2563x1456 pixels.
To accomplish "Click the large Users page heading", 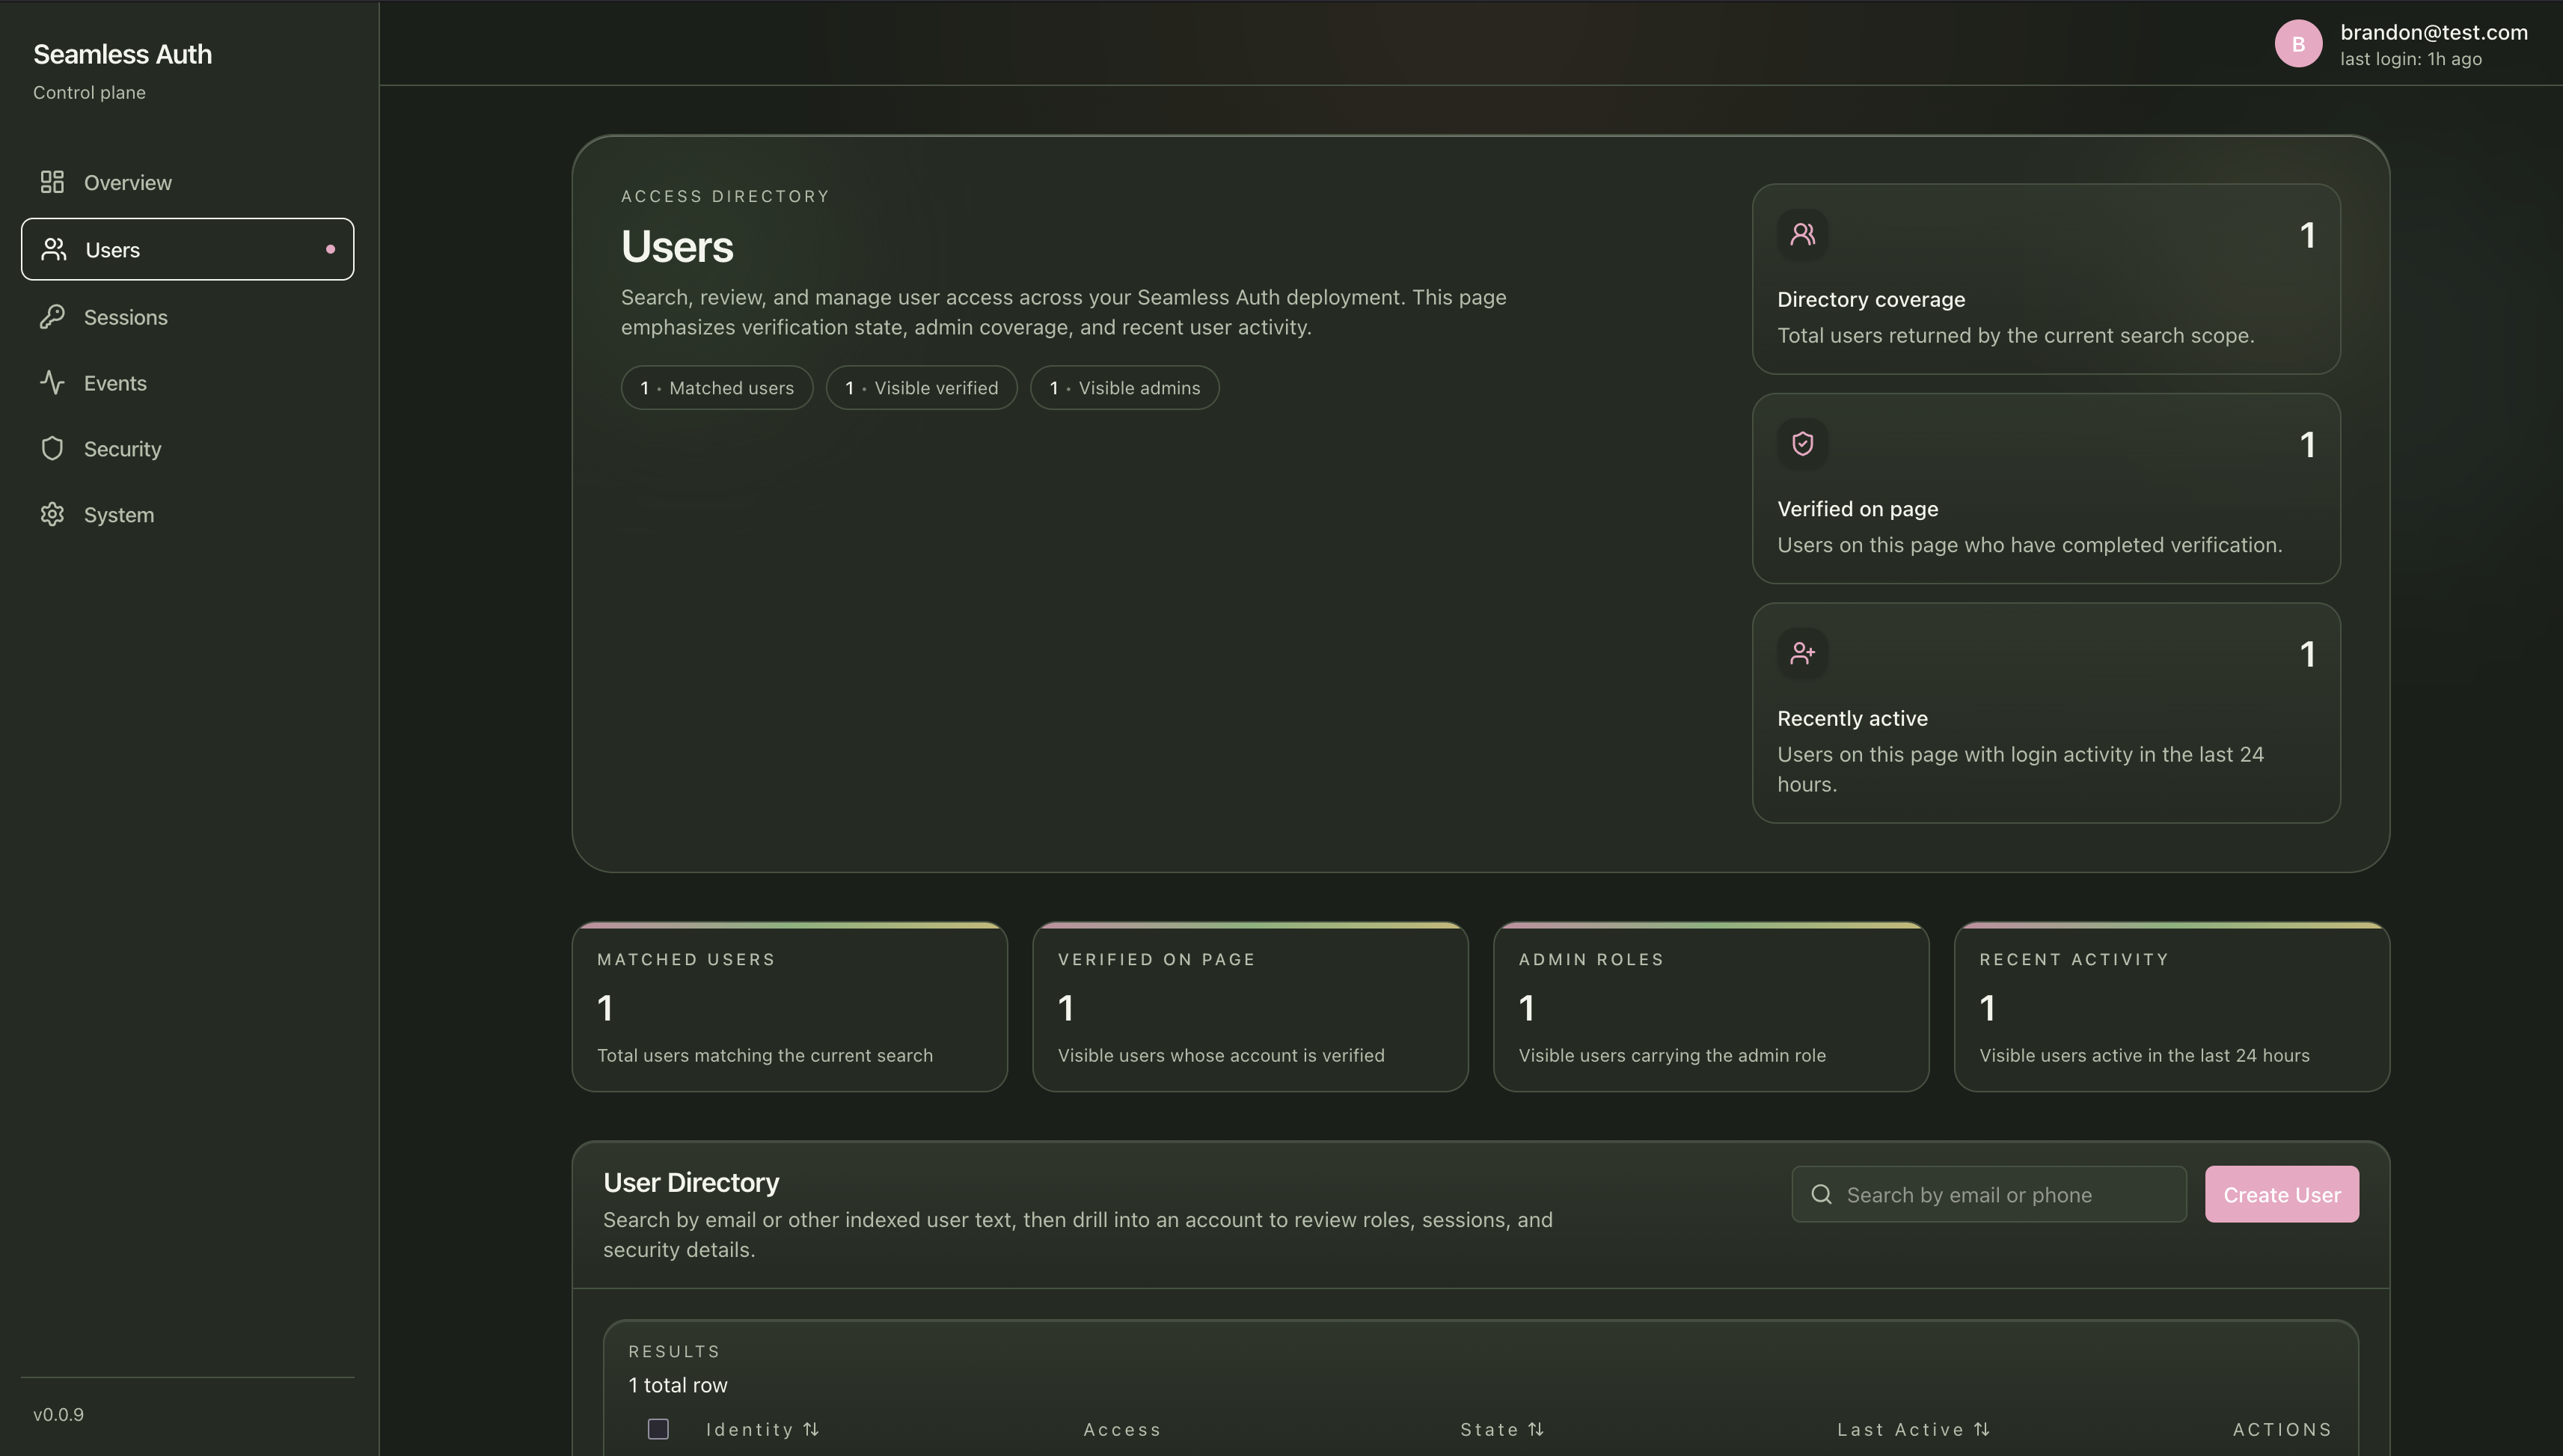I will tap(677, 246).
